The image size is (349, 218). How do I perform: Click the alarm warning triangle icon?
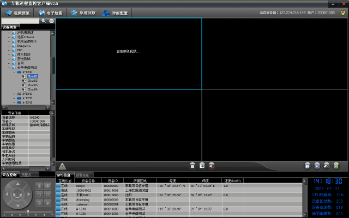click(x=63, y=166)
